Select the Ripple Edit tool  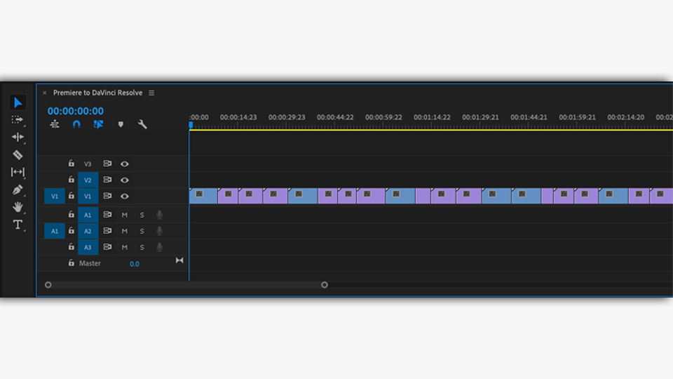tap(18, 137)
